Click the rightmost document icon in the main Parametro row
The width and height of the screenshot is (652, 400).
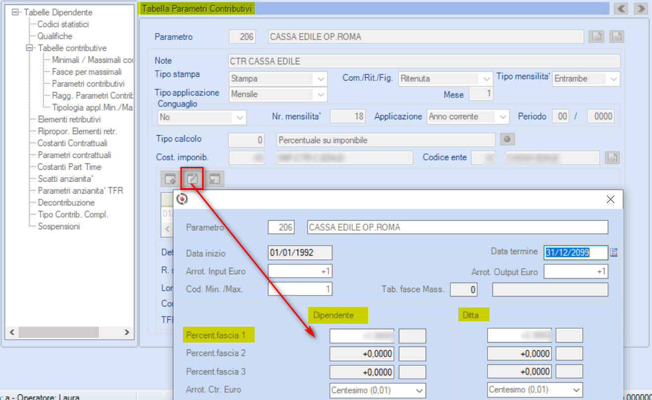(x=616, y=37)
